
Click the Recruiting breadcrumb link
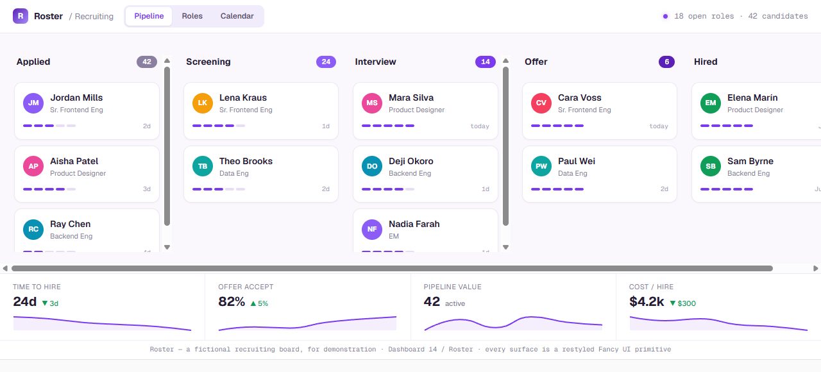[94, 16]
